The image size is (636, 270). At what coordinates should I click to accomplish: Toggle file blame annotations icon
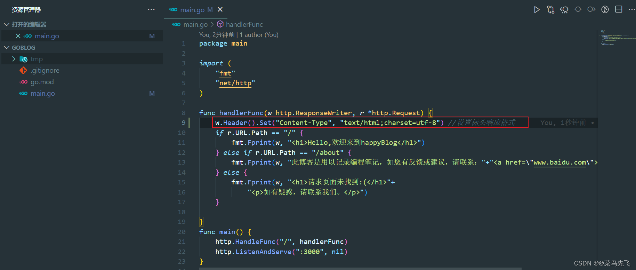pos(605,9)
